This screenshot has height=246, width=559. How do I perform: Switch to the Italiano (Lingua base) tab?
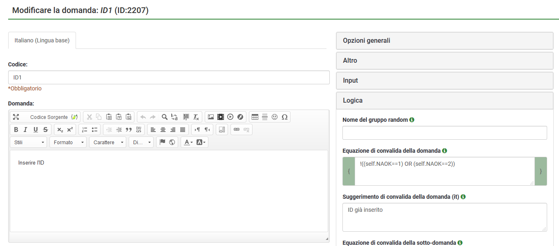tap(42, 40)
